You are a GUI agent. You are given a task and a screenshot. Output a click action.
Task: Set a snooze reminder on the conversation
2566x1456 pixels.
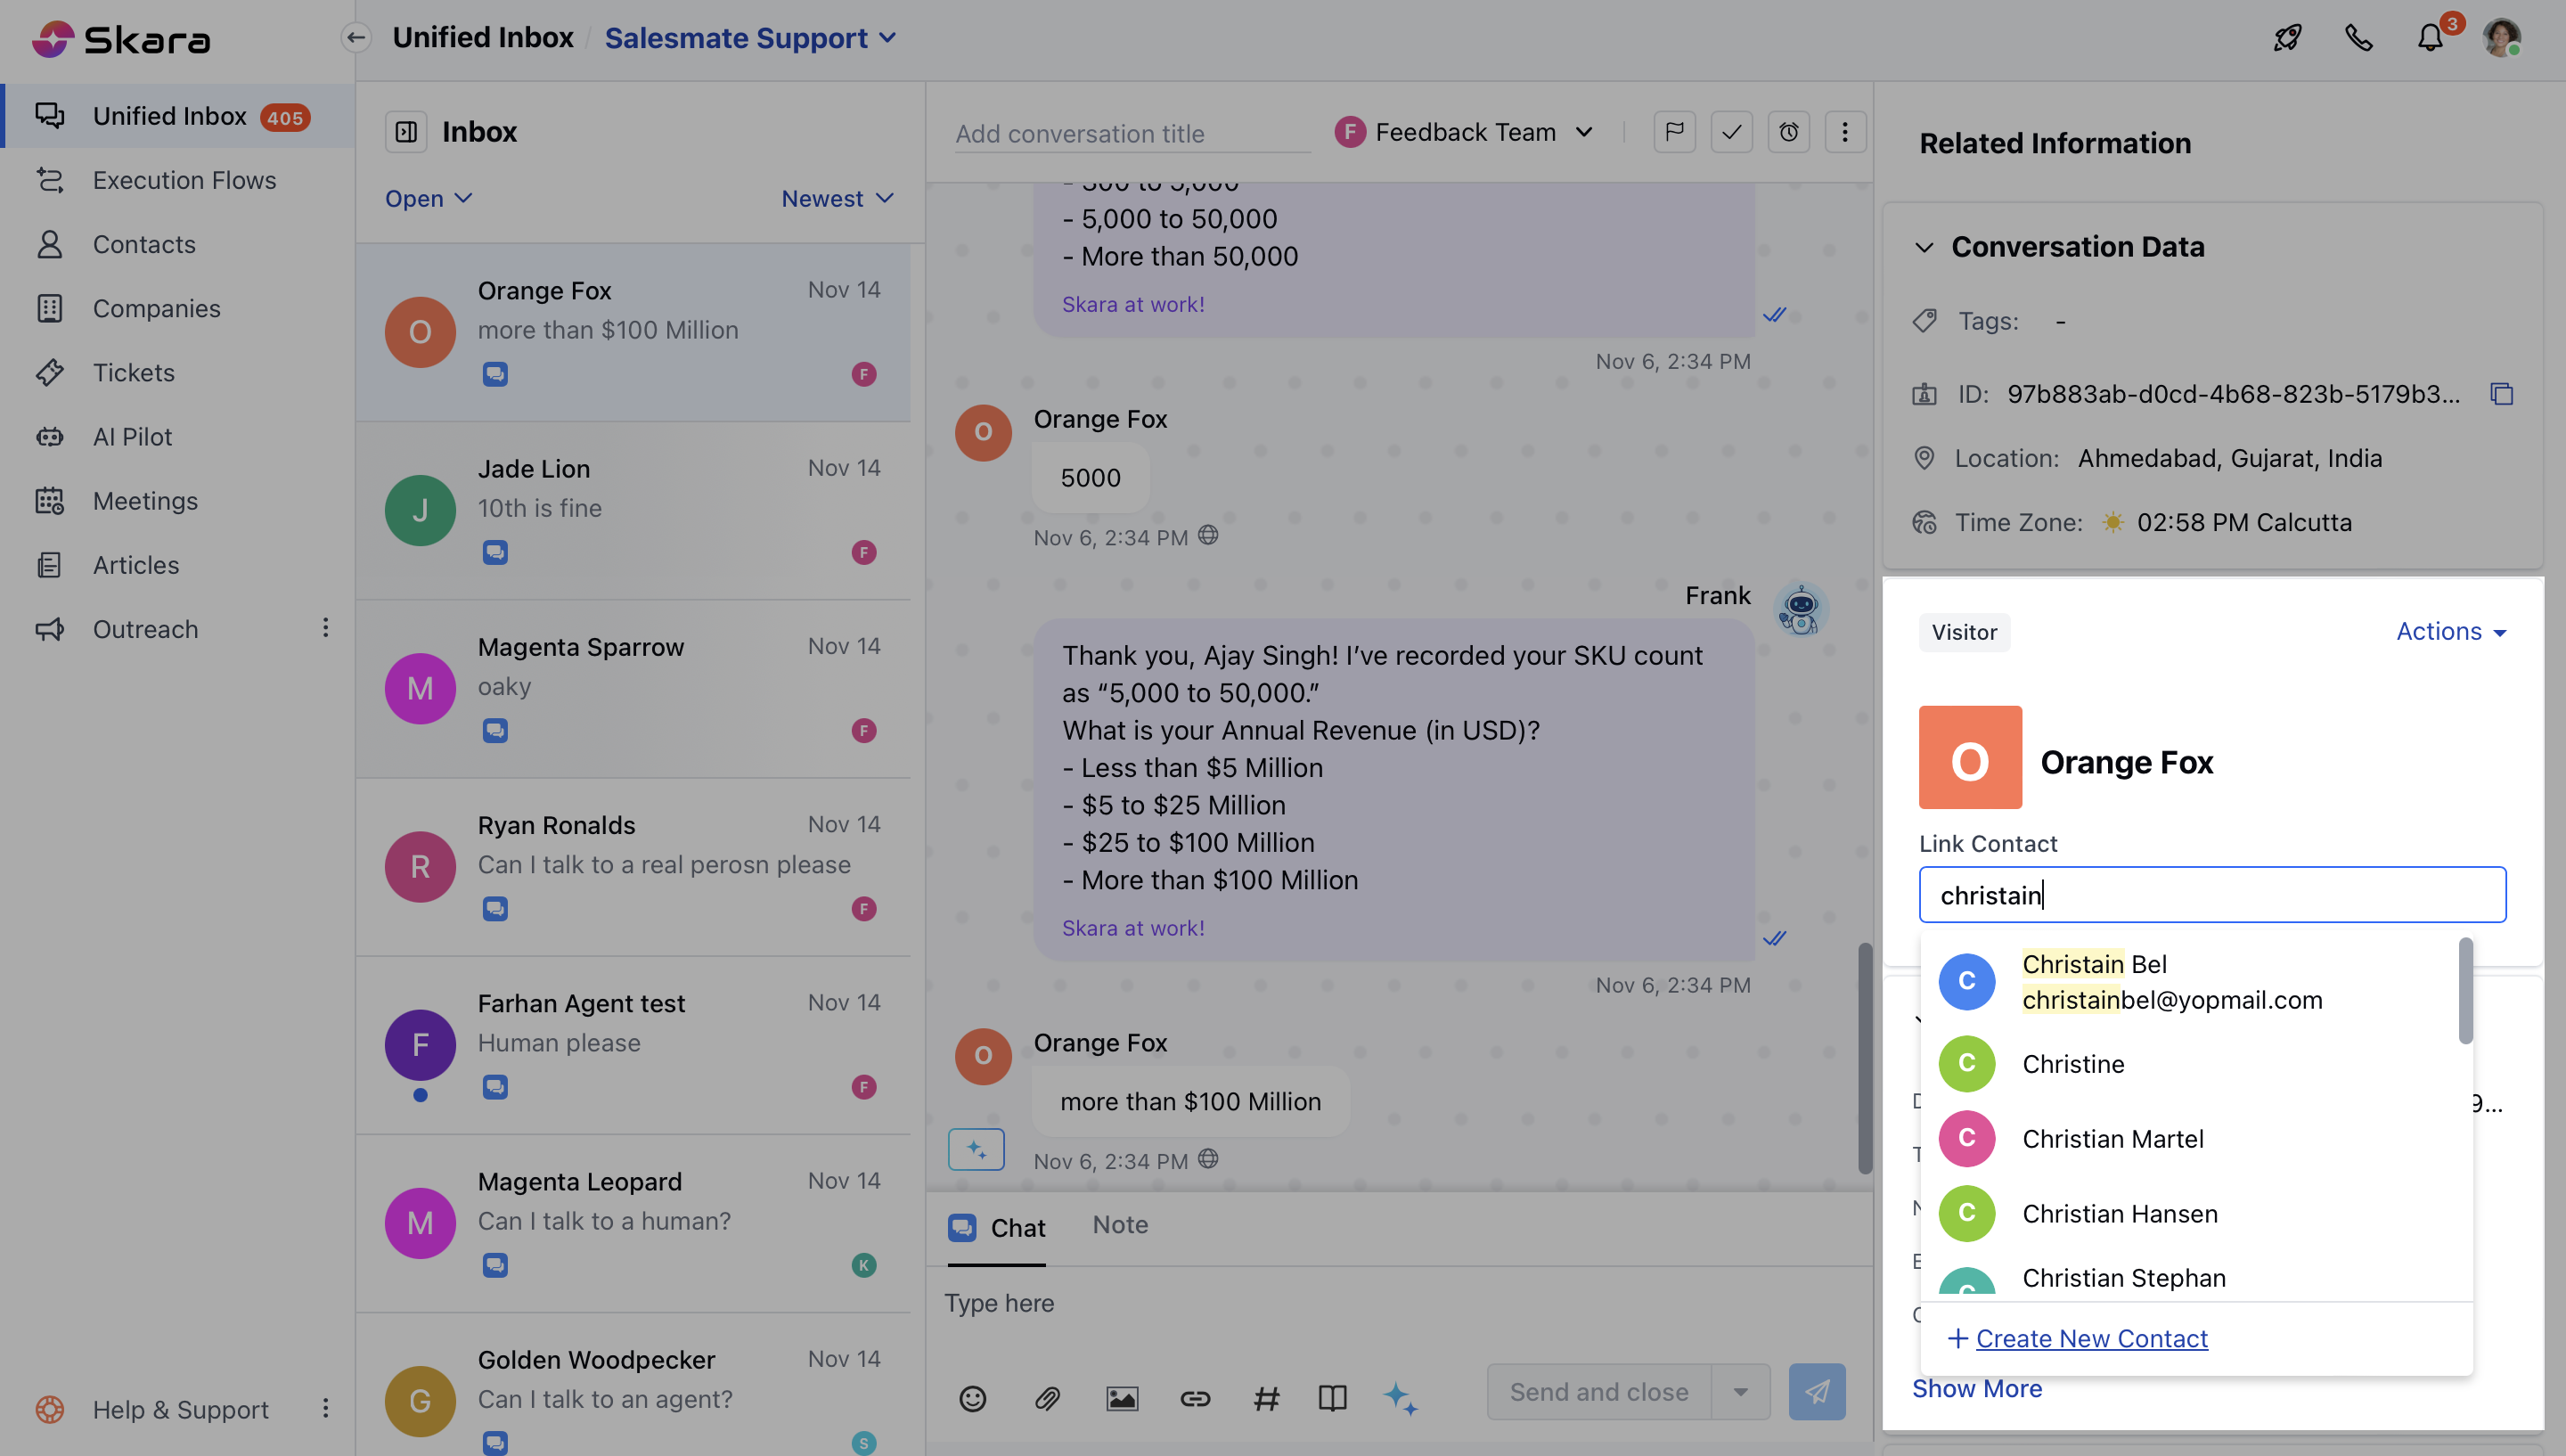point(1788,131)
